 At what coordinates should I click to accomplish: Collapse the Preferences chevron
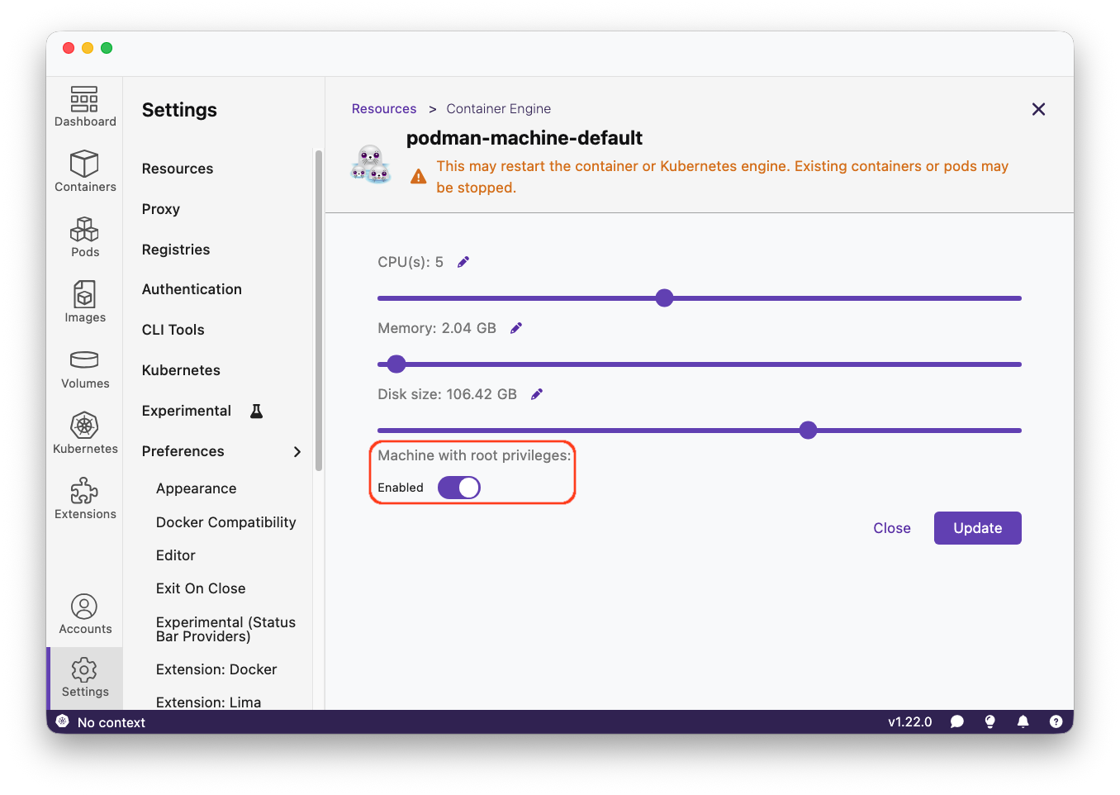(x=297, y=451)
